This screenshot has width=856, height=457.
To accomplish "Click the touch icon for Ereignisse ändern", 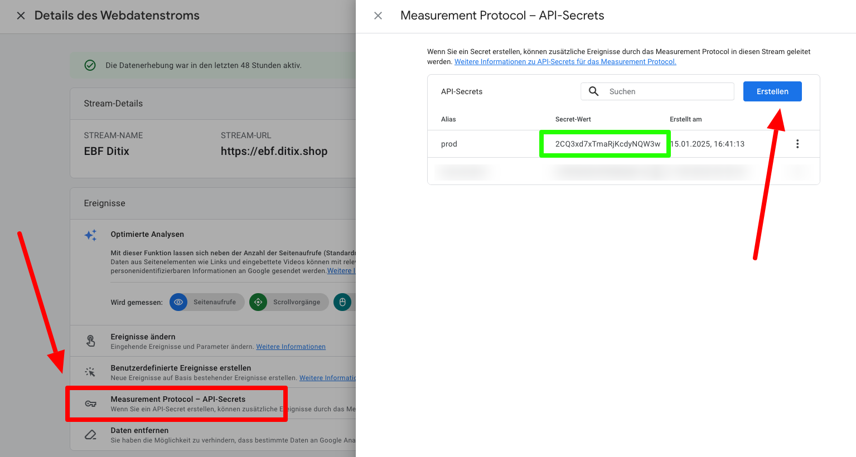I will [x=90, y=341].
